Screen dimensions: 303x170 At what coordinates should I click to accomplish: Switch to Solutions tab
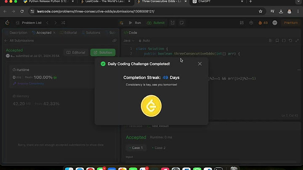(91, 33)
